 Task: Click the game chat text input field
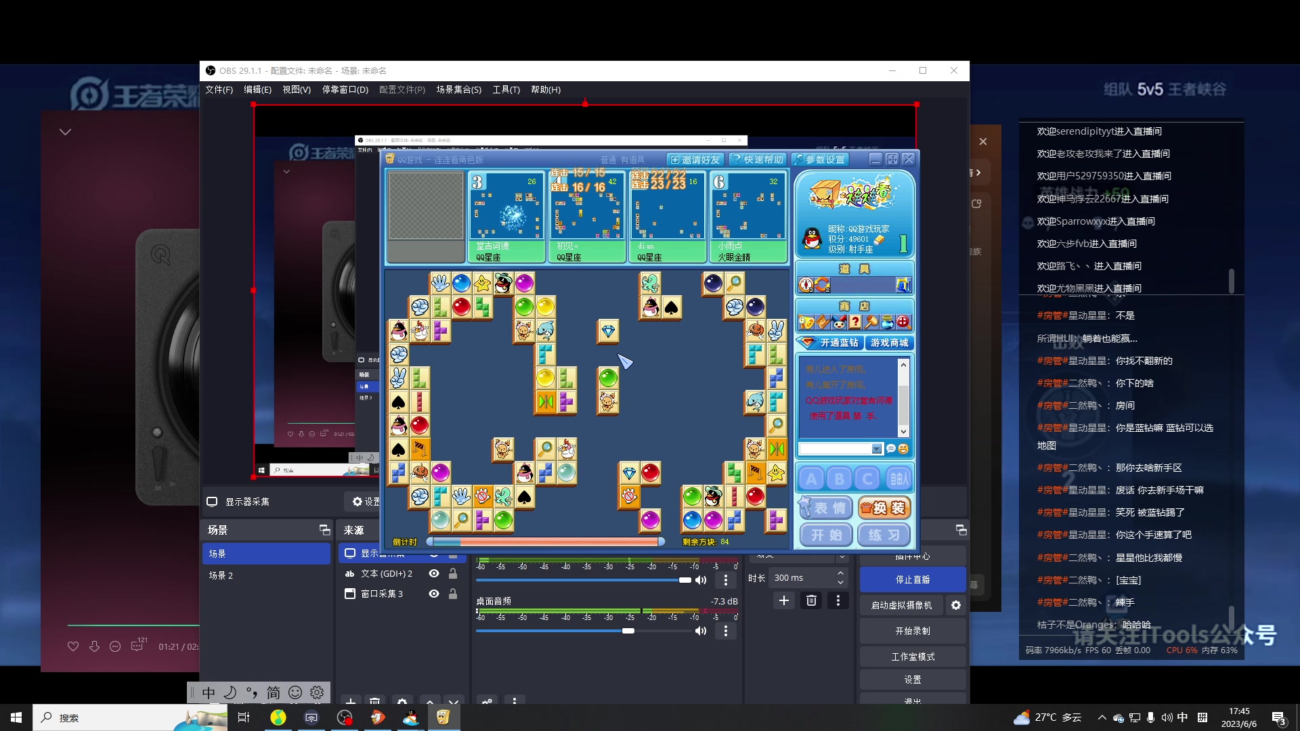[x=836, y=449]
